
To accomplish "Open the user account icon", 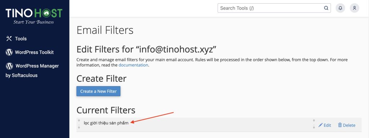I will click(x=355, y=8).
